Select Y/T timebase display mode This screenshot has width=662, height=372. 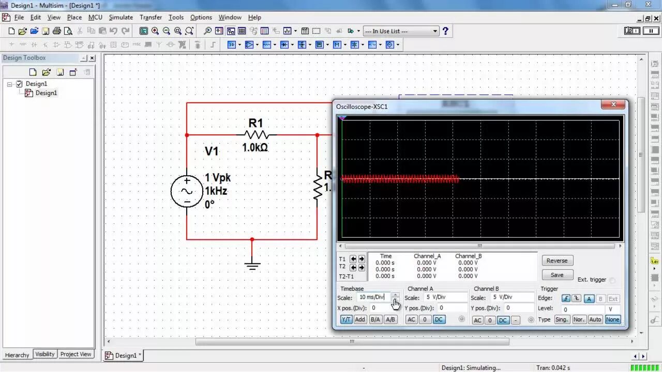point(346,320)
